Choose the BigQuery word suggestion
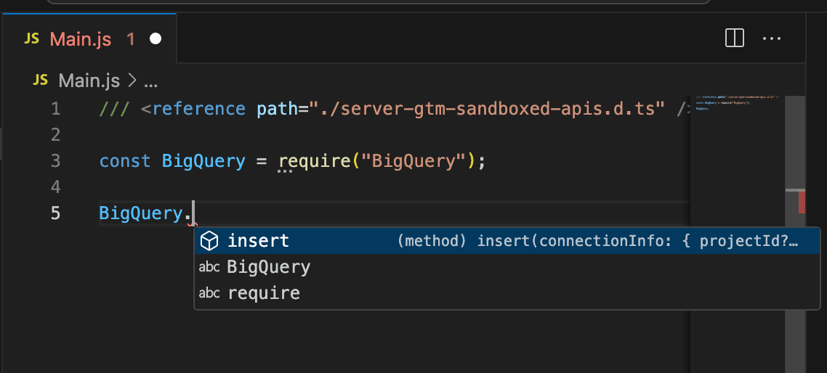Image resolution: width=827 pixels, height=373 pixels. 507,267
